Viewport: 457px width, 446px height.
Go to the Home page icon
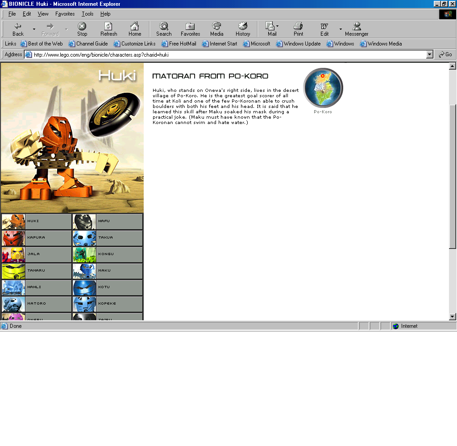[135, 26]
